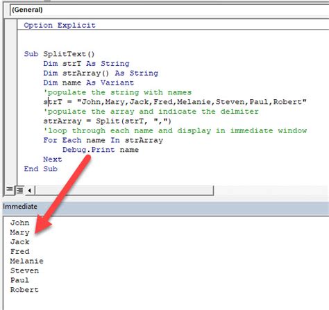Click the 'Option Explicit' line
This screenshot has height=310, width=329.
coord(60,26)
